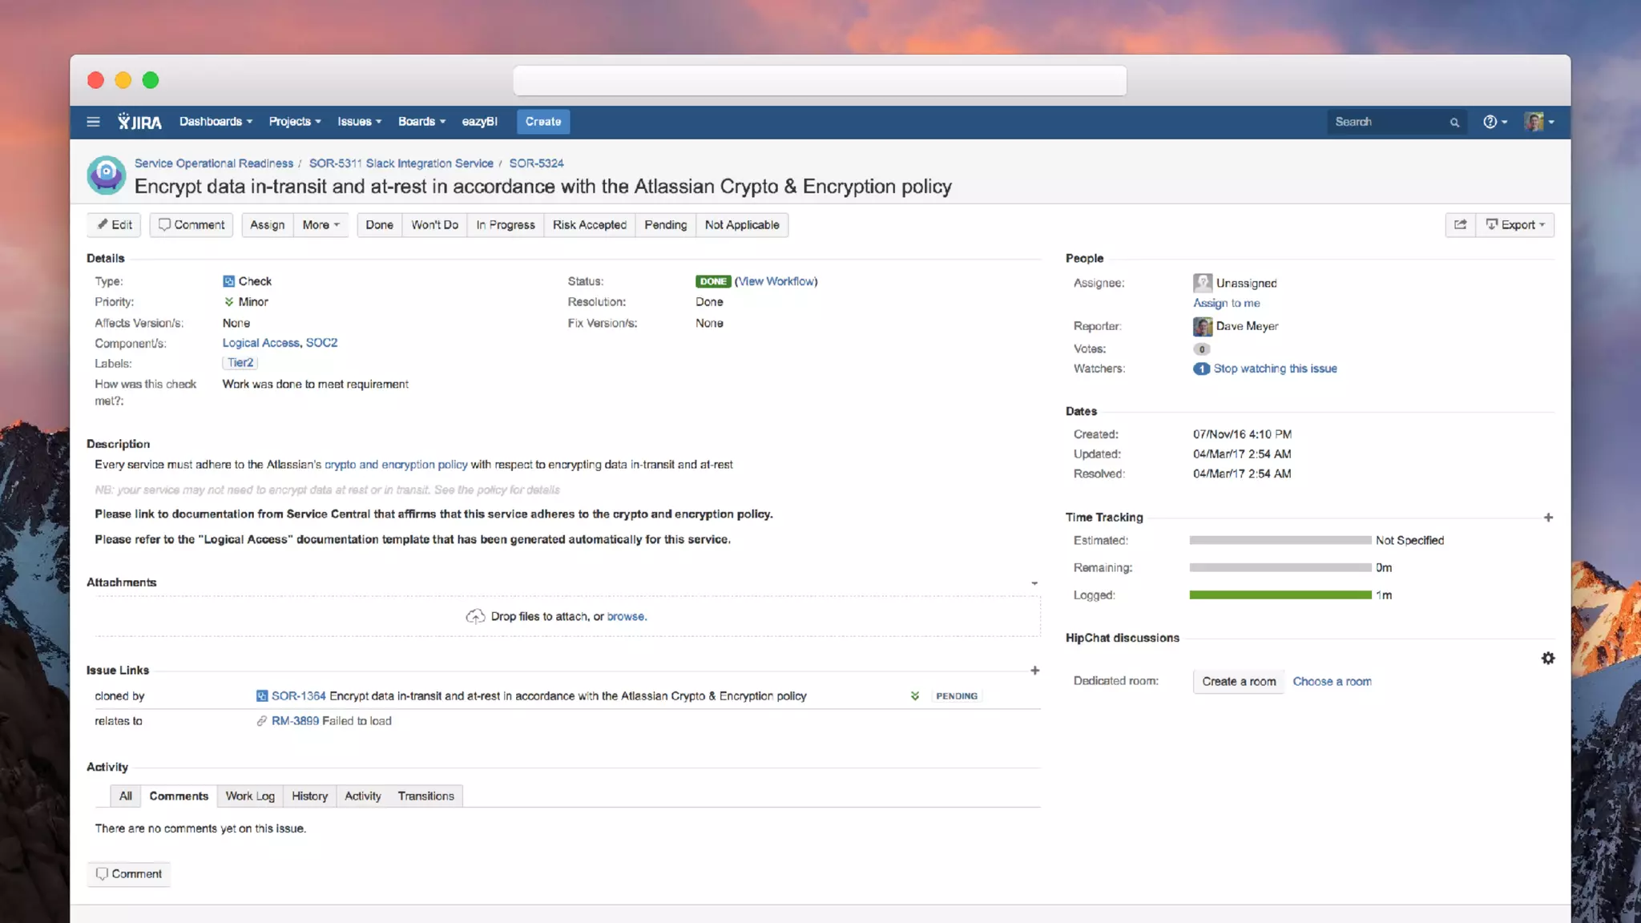The image size is (1641, 923).
Task: Click the JIRA logo
Action: (139, 122)
